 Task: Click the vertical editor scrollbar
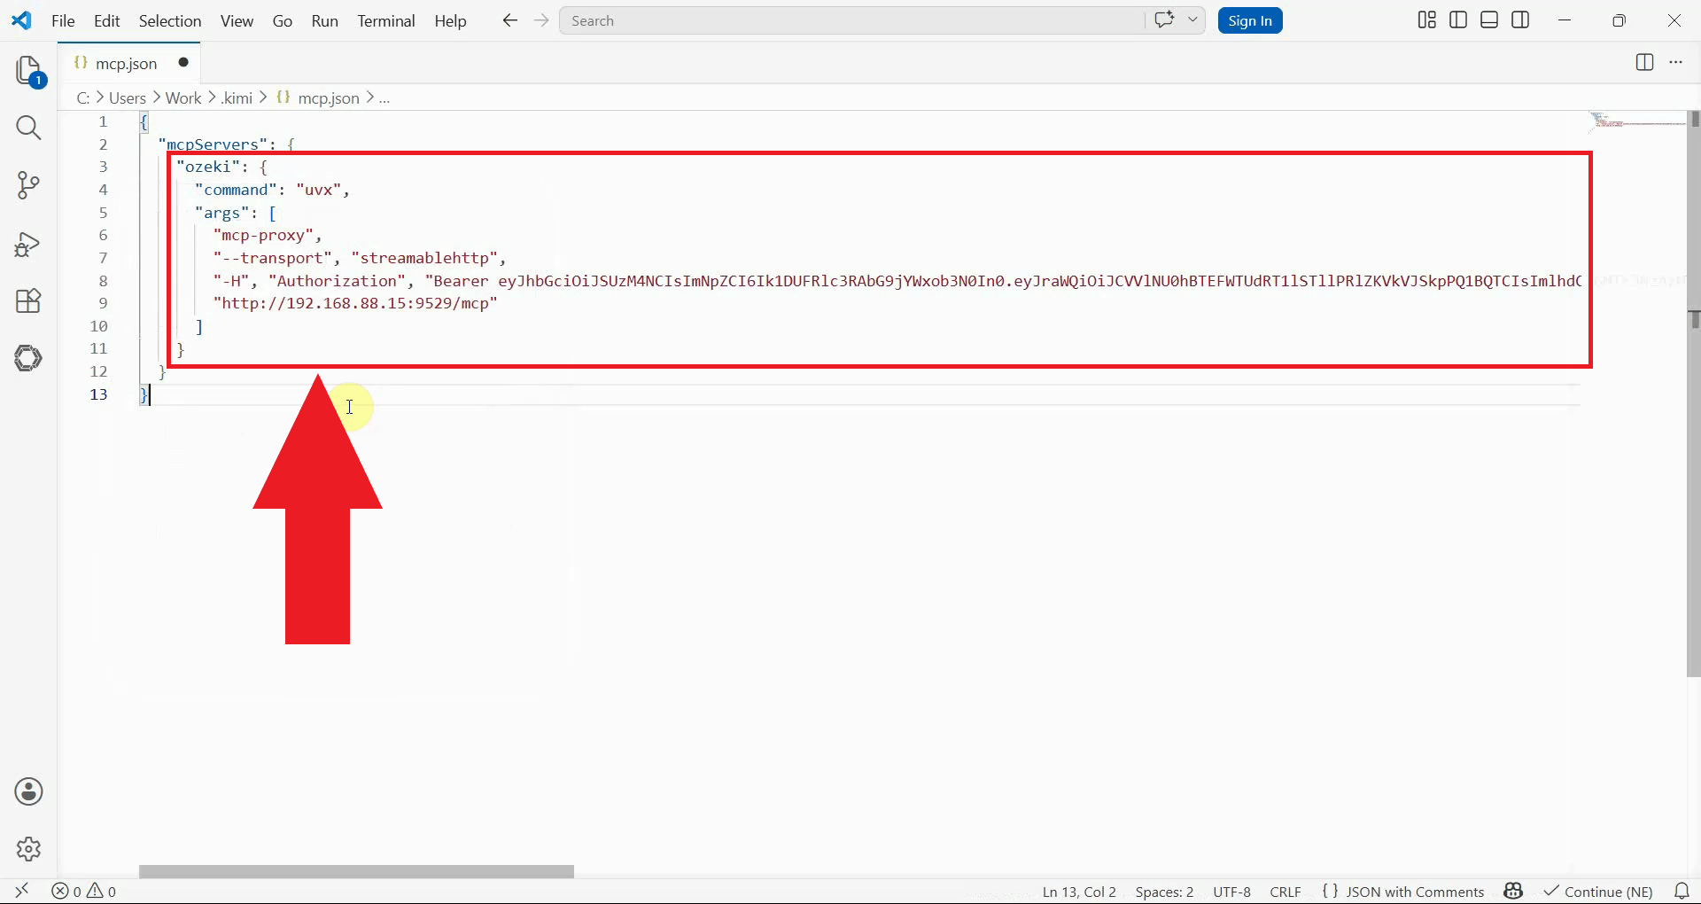click(1694, 394)
